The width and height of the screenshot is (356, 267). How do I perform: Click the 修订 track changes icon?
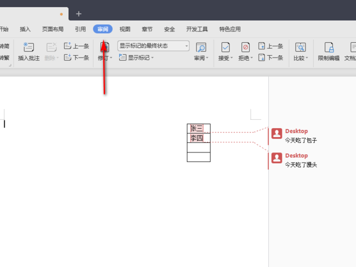(x=104, y=47)
